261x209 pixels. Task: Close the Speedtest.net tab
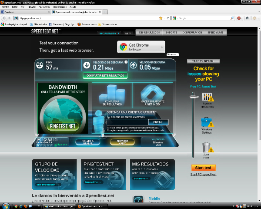100,12
